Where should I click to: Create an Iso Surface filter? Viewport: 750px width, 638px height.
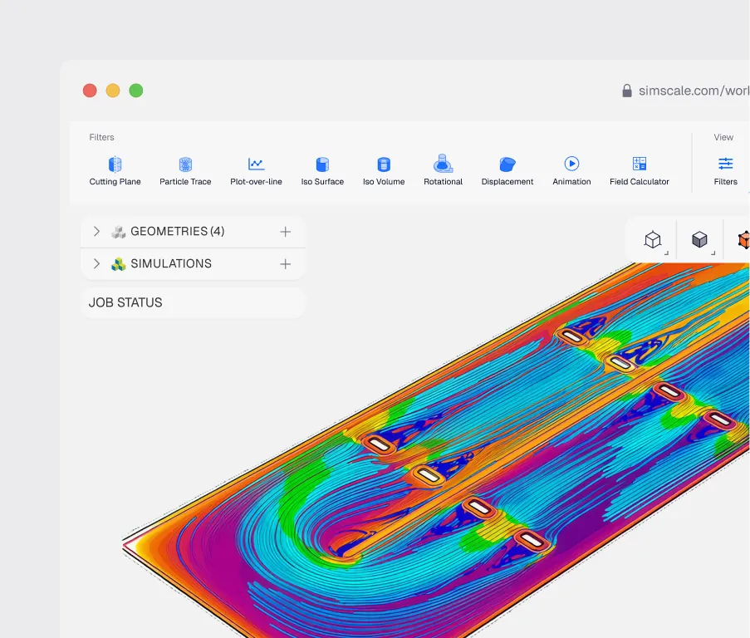pyautogui.click(x=322, y=171)
